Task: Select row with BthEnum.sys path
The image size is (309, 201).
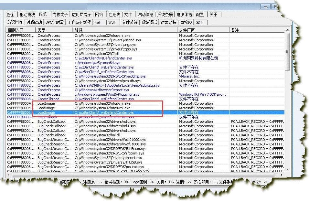Action: [145, 149]
